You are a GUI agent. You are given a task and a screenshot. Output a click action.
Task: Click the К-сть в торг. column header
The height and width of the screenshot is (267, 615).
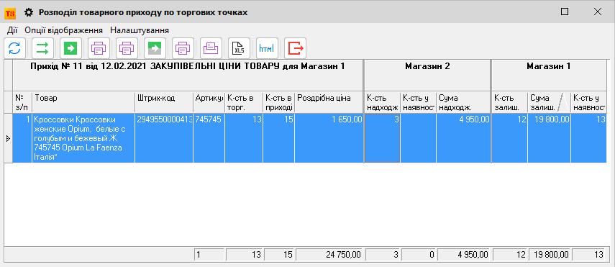[x=244, y=102]
